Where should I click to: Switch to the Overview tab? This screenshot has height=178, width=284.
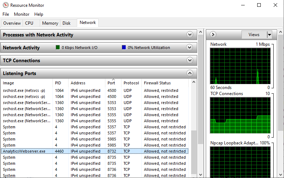12,23
